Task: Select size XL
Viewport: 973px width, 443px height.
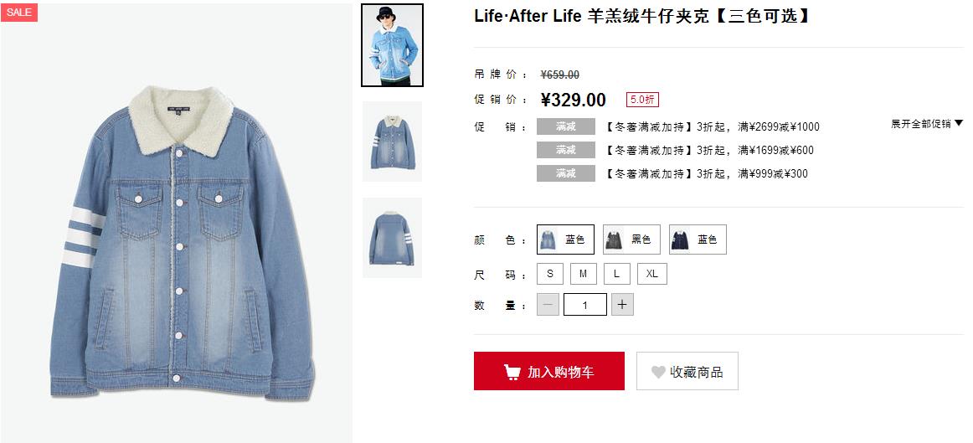Action: point(652,274)
